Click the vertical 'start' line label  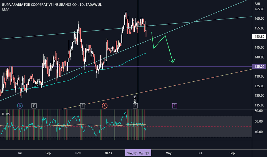(x=135, y=99)
